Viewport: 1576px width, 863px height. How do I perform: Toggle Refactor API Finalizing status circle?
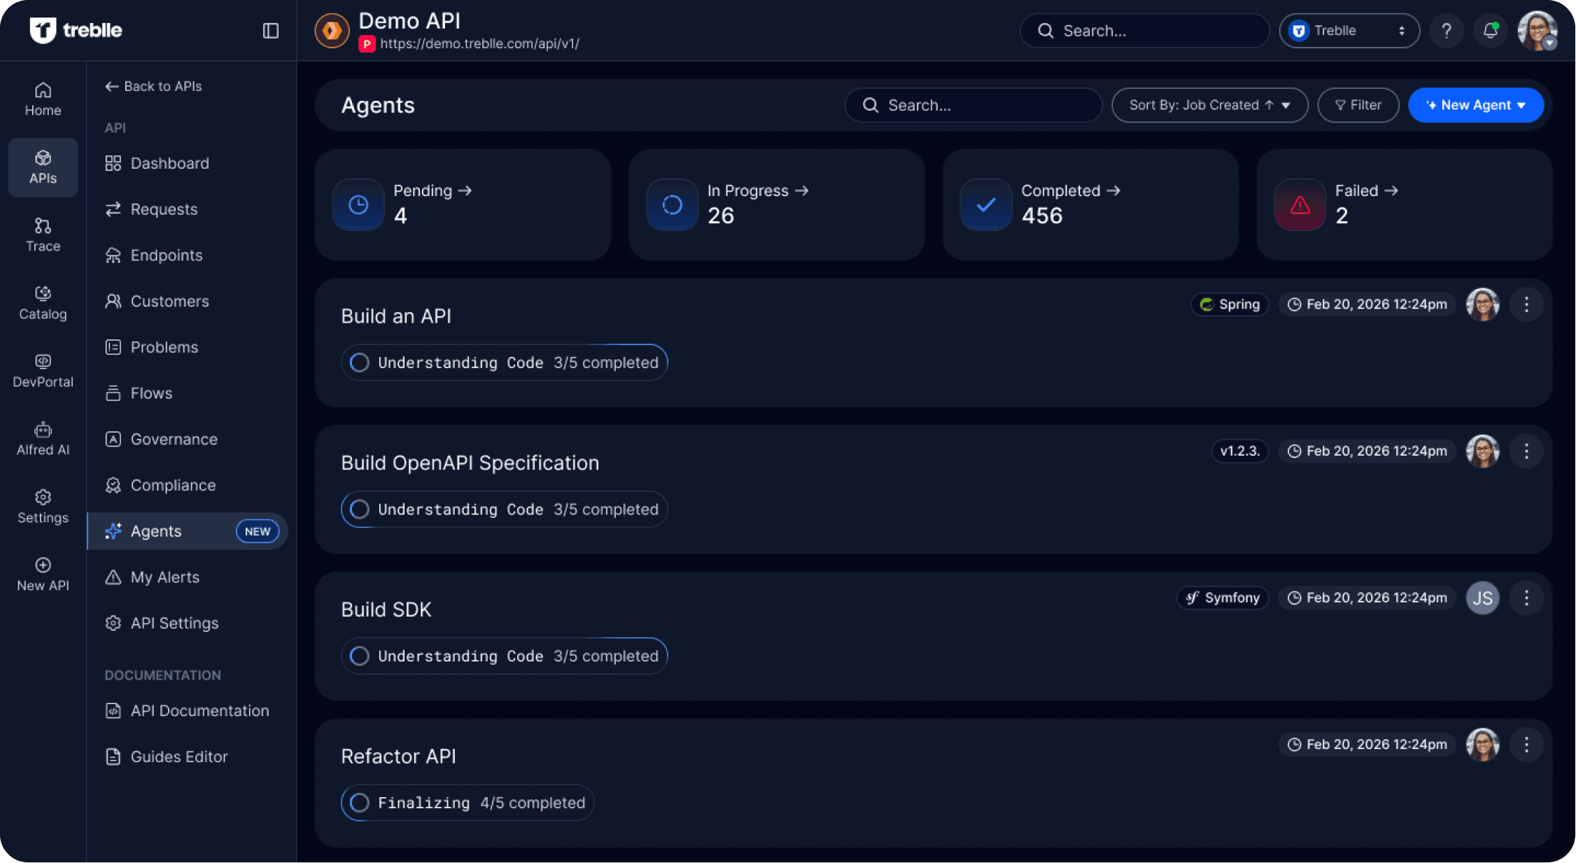tap(360, 803)
